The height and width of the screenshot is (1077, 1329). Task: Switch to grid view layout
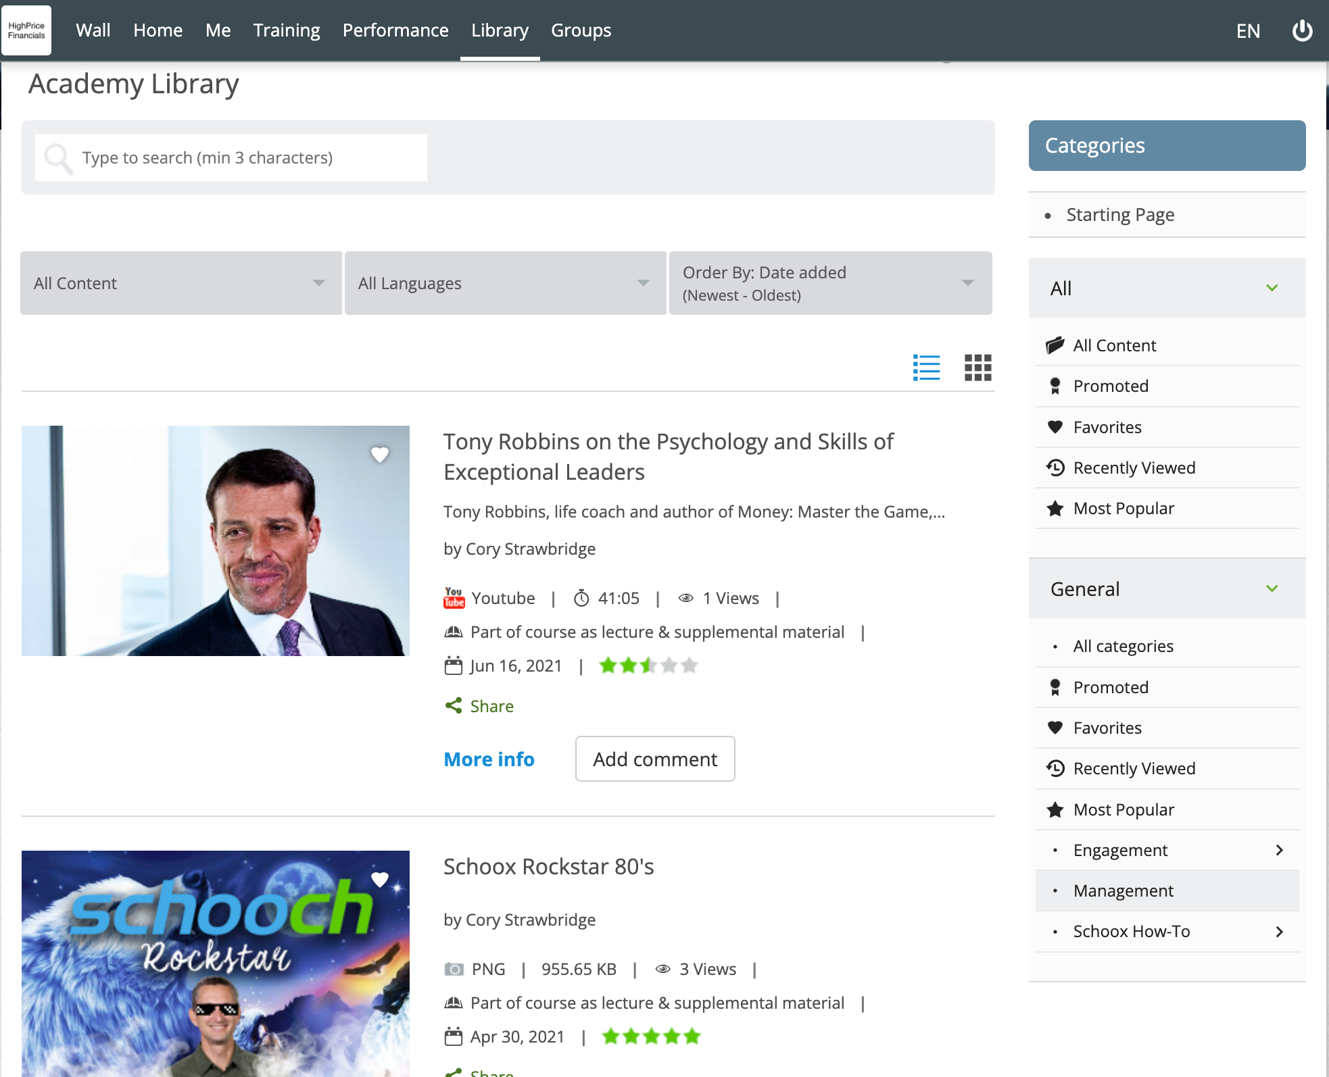[x=977, y=368]
